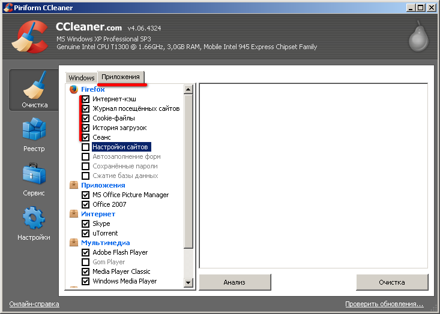Click the box icon beside Мультимедиа category
This screenshot has height=314, width=440.
(x=73, y=243)
